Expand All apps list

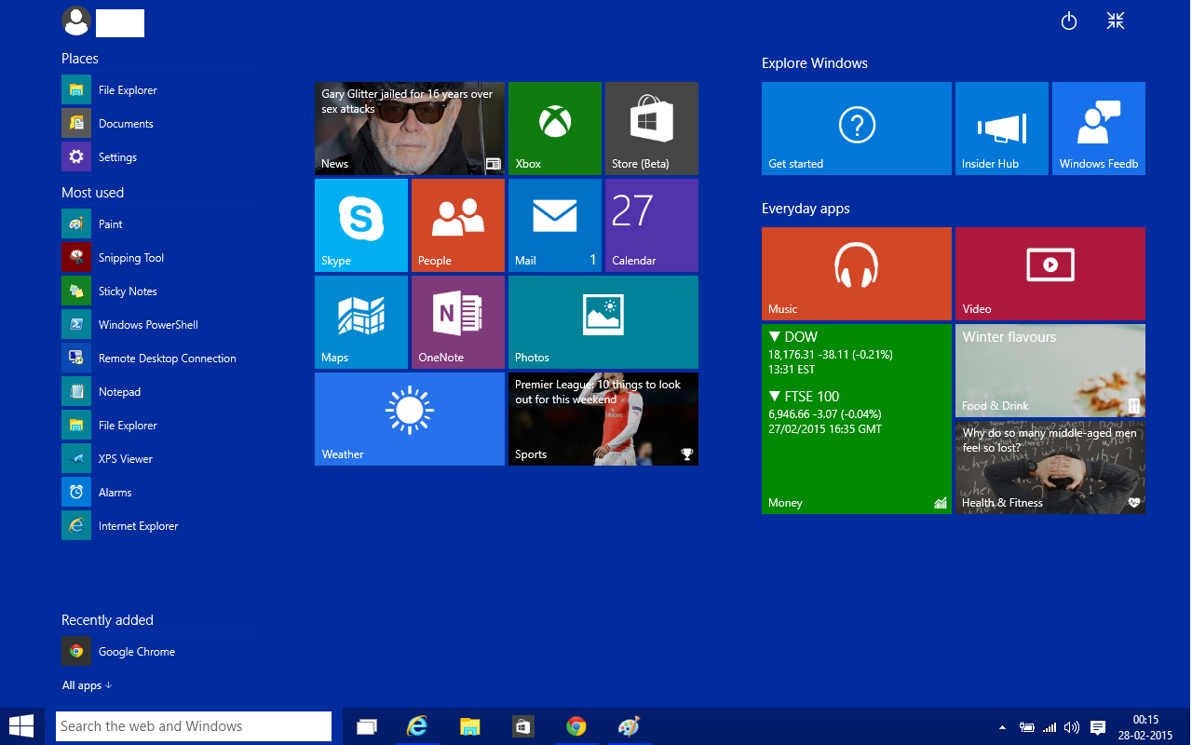[87, 685]
